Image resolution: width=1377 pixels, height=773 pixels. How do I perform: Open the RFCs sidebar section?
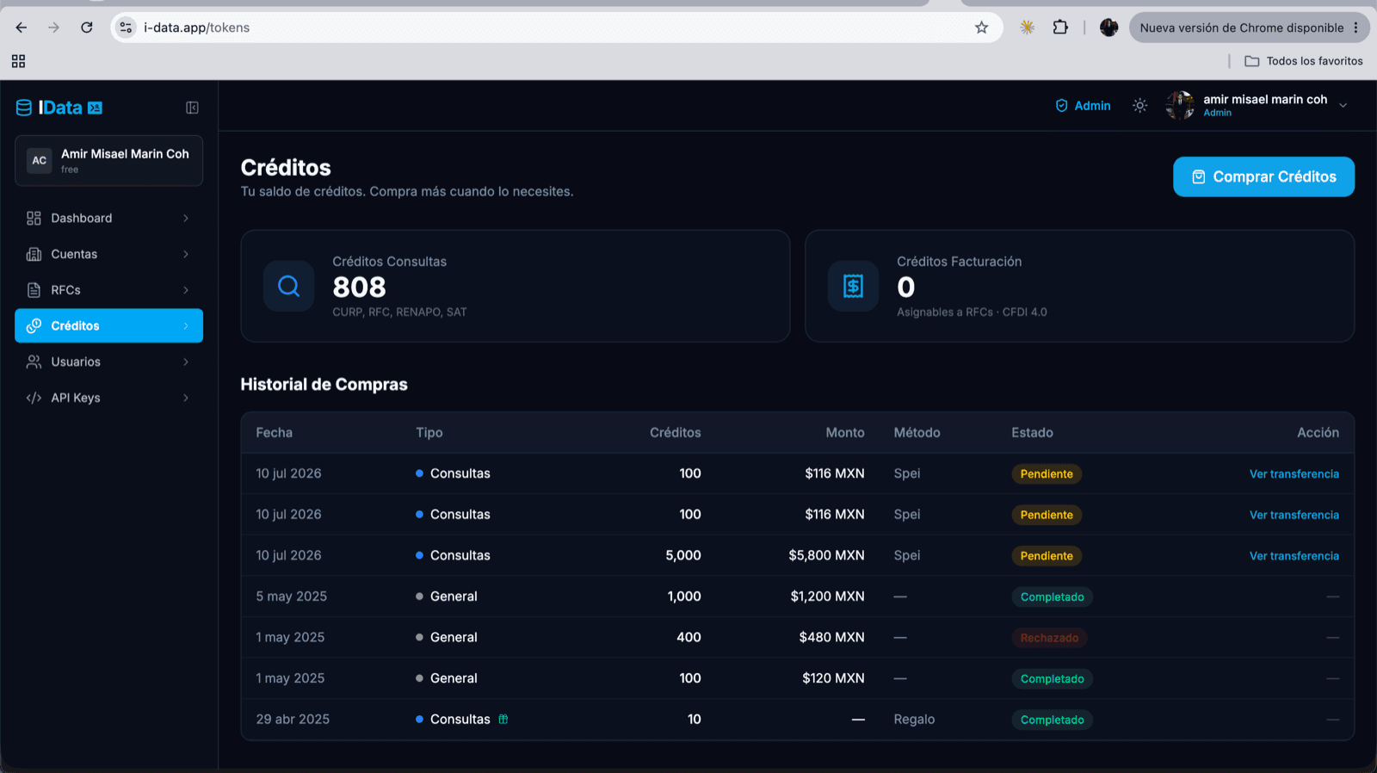(108, 290)
